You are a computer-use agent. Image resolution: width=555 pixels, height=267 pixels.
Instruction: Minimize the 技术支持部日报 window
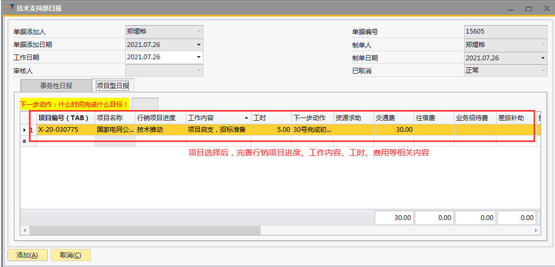point(511,9)
